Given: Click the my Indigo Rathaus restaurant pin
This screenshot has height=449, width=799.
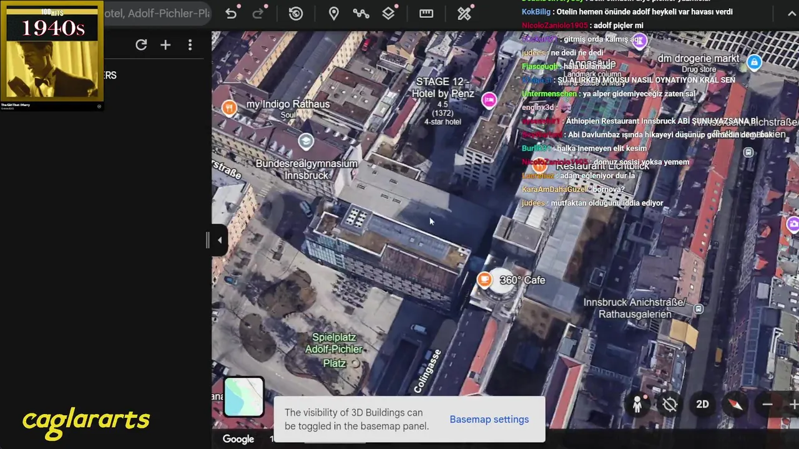Looking at the screenshot, I should click(x=229, y=107).
